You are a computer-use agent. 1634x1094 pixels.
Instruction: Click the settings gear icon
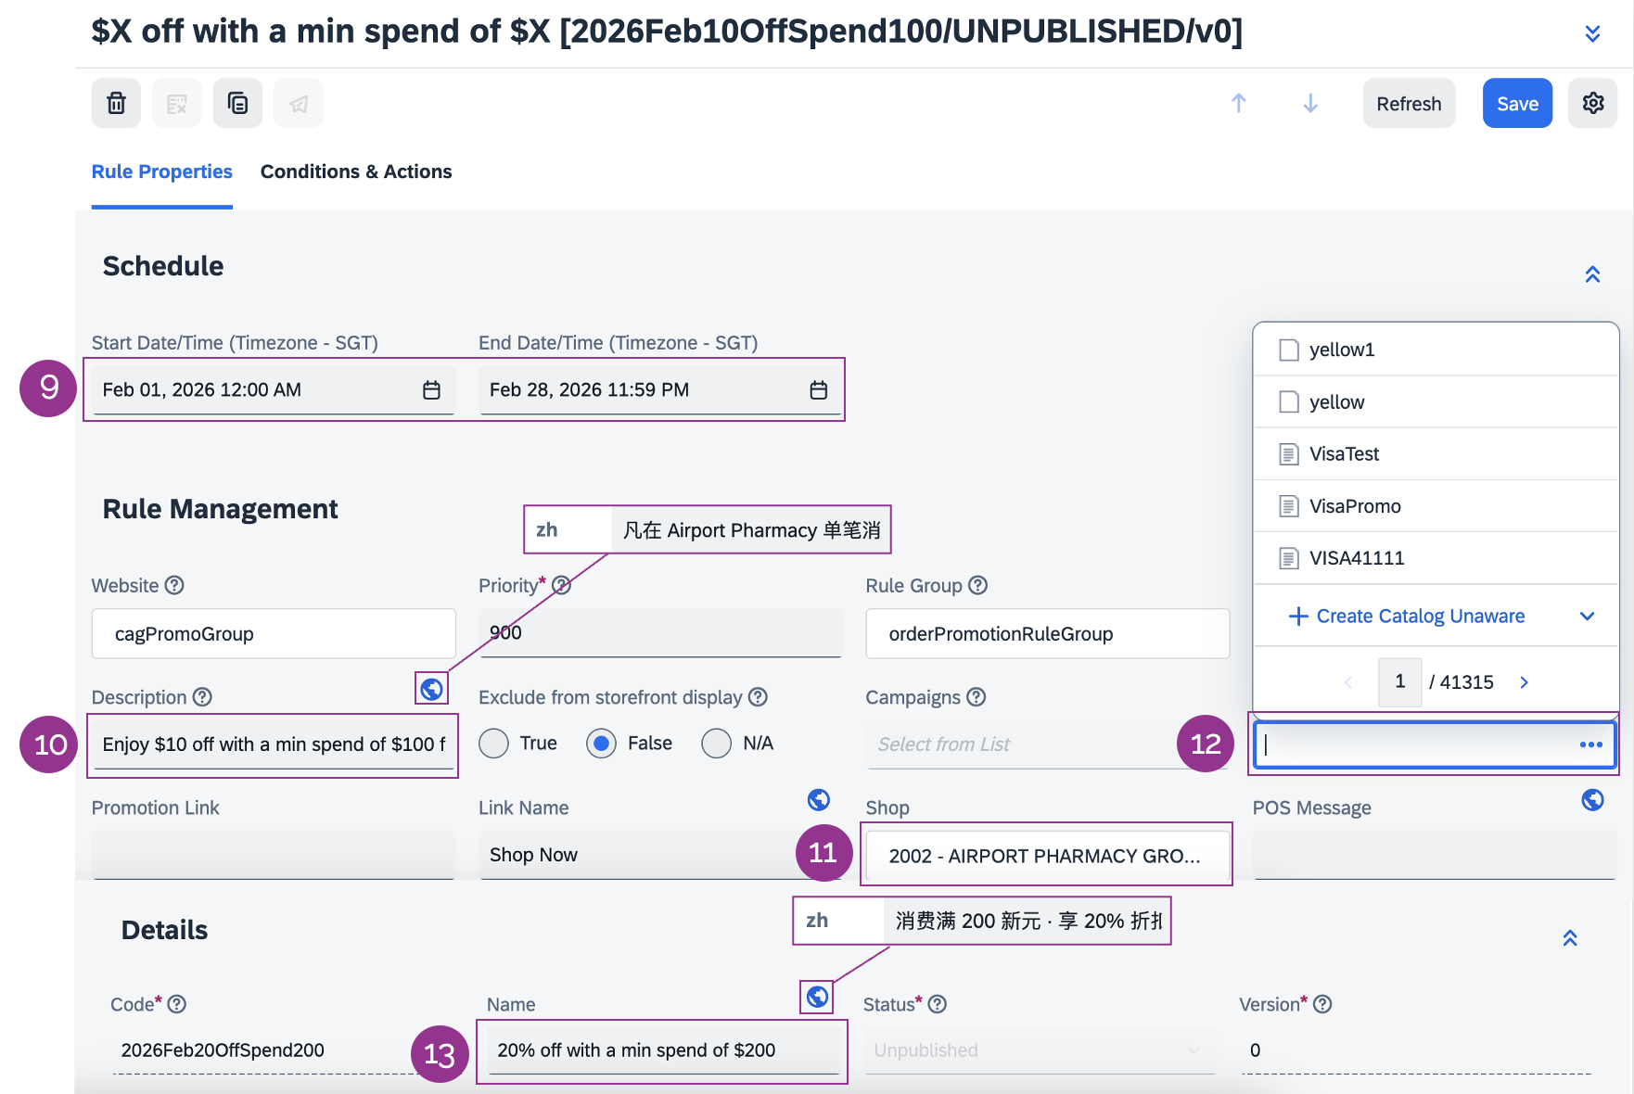tap(1592, 103)
